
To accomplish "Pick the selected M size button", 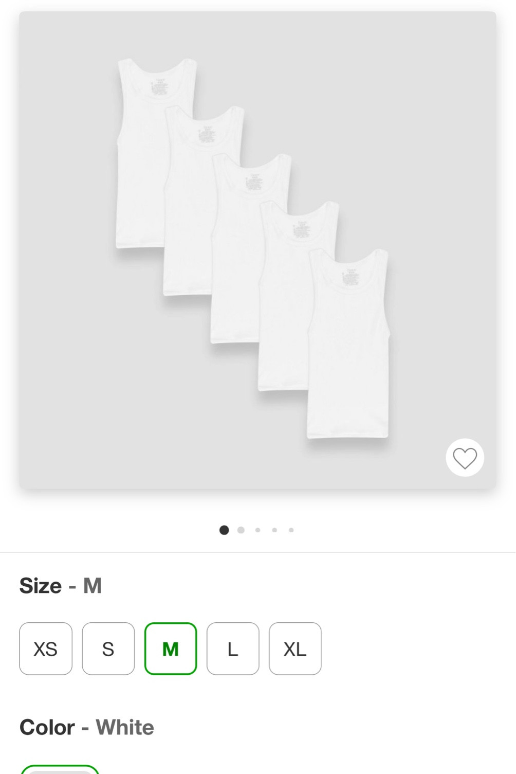I will (171, 649).
